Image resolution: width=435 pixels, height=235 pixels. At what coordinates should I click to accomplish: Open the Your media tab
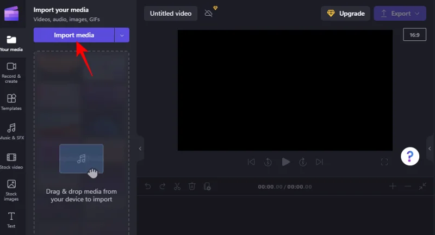[x=11, y=44]
